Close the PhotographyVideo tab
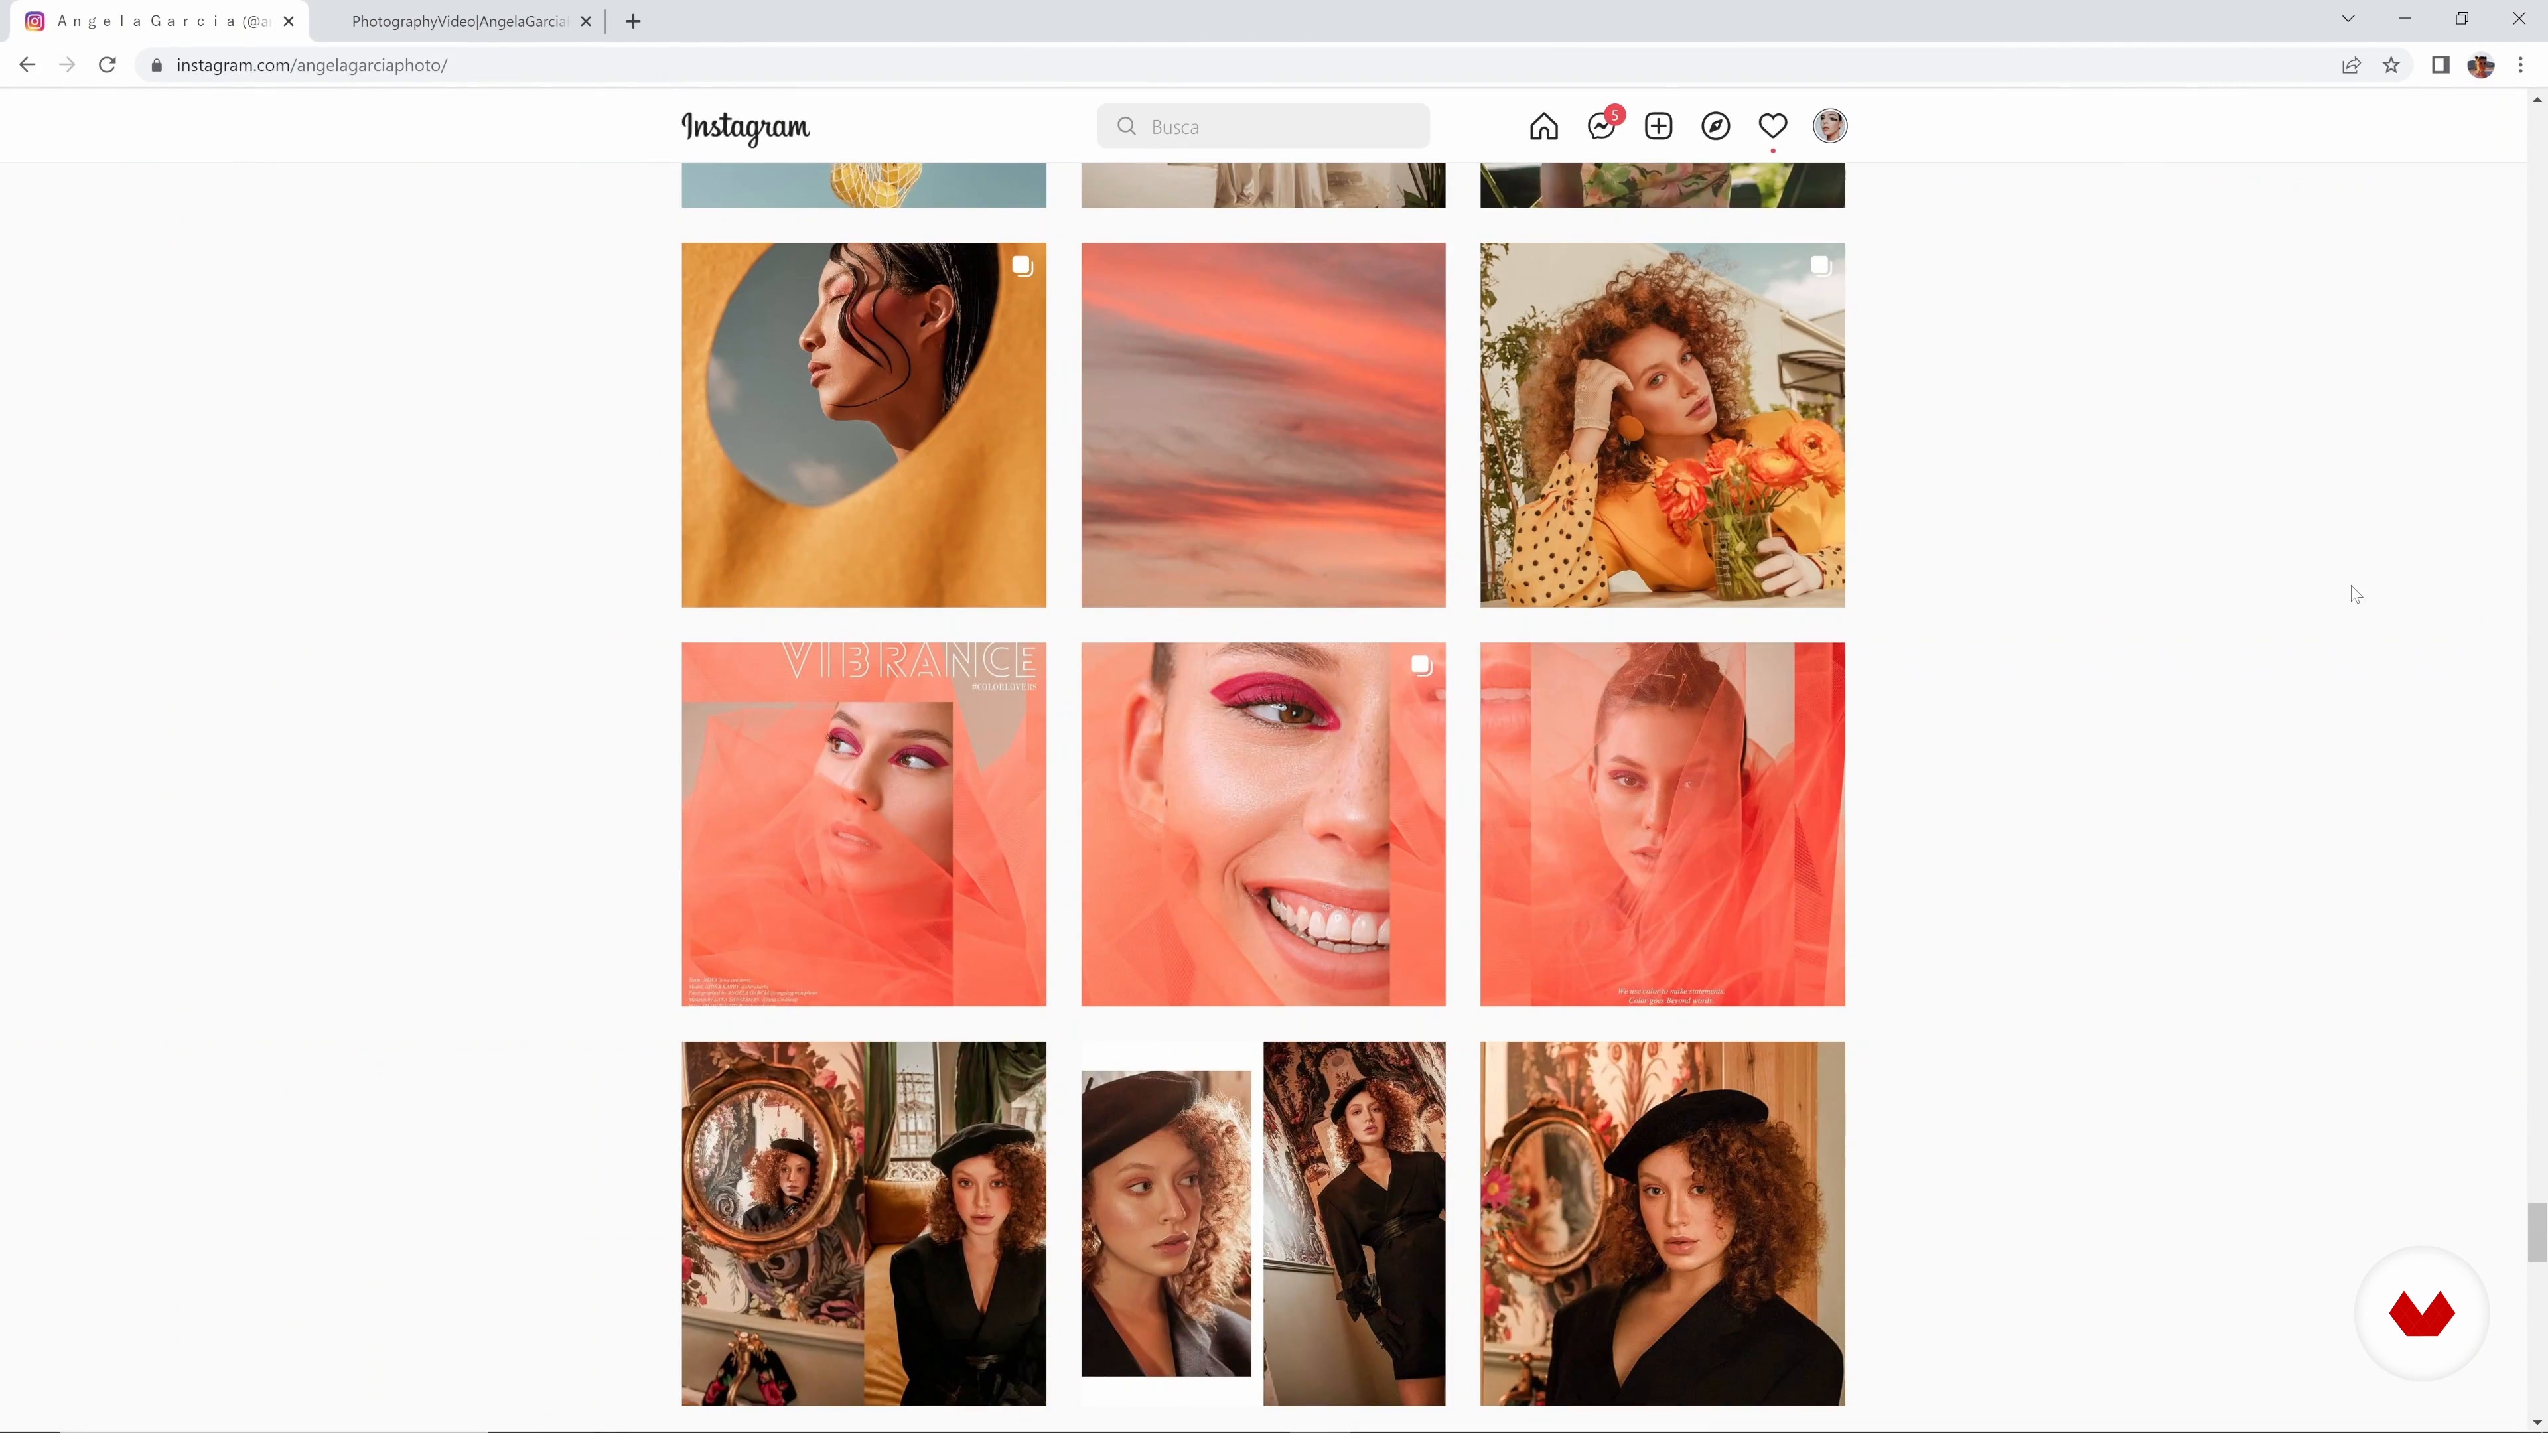The image size is (2548, 1433). [x=585, y=21]
